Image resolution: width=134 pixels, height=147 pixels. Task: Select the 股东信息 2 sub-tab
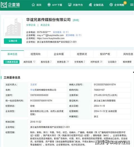46,62
